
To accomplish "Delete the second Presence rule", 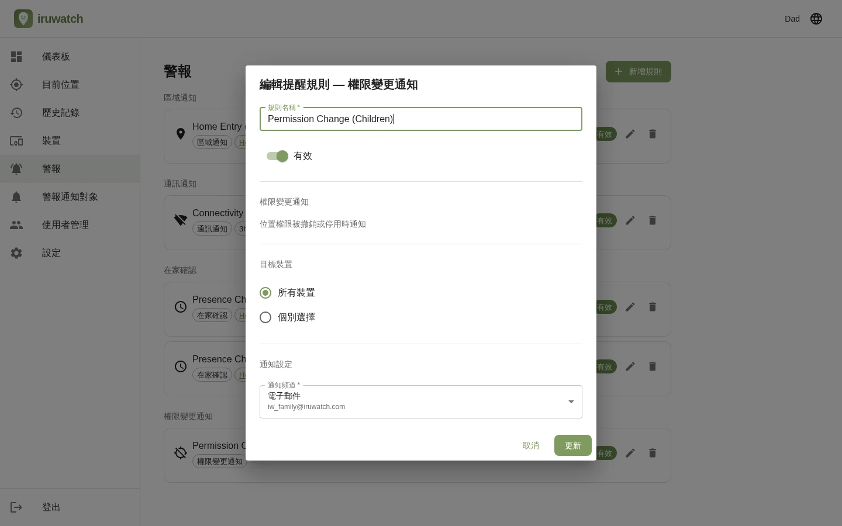I will point(653,366).
